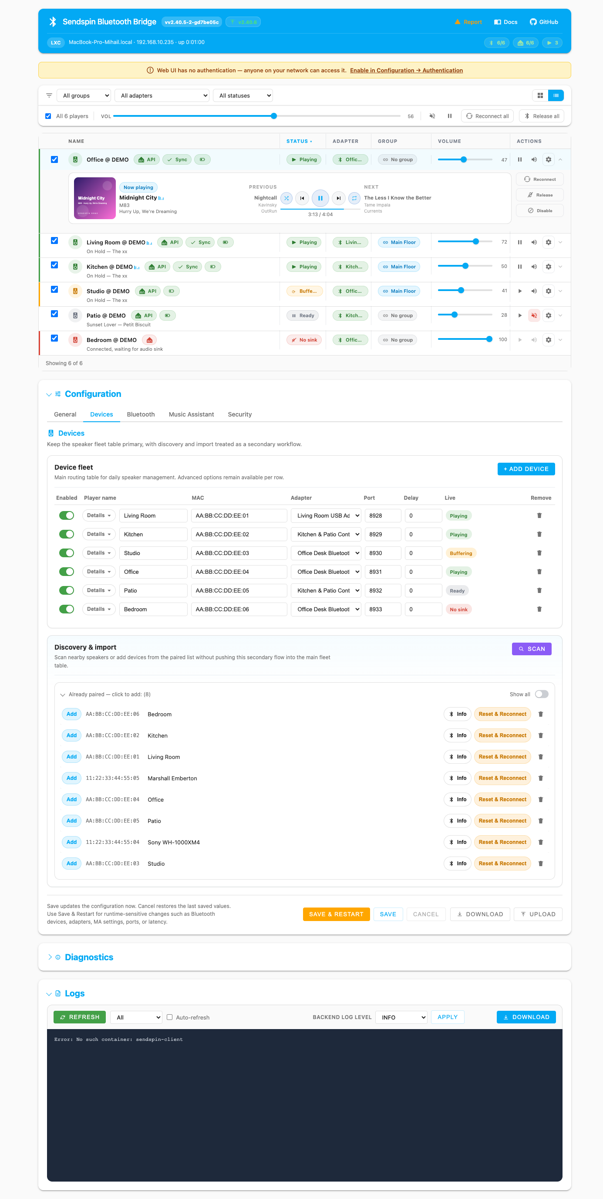The image size is (603, 1199).
Task: Remove Living Room from device fleet
Action: (x=539, y=515)
